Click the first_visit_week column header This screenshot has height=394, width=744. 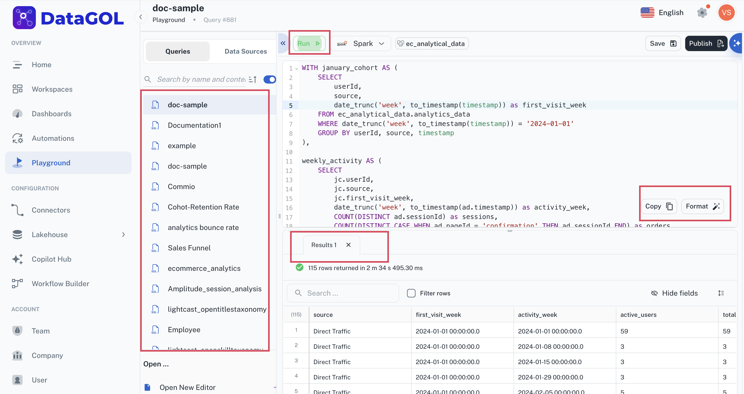click(462, 315)
